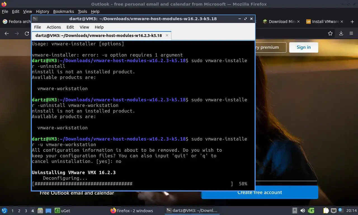Open Firefox File menu
The width and height of the screenshot is (358, 215).
(5, 11)
